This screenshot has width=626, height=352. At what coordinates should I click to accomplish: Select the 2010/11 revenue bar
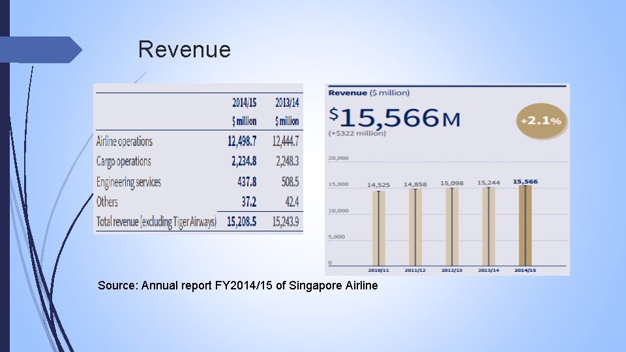point(378,228)
